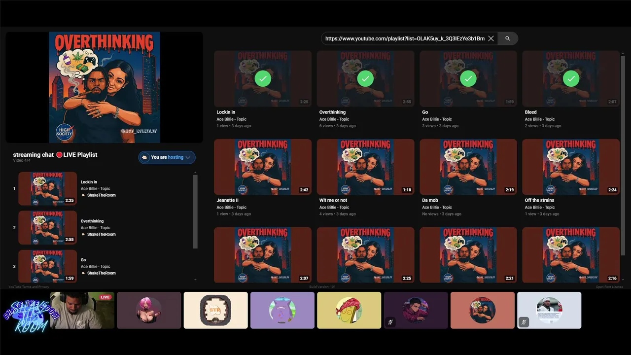Click the host avatar icon in hosting pill
This screenshot has height=355, width=631.
(x=144, y=157)
